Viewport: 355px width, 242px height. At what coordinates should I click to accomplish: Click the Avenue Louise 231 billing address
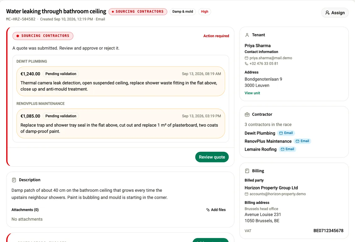click(263, 214)
